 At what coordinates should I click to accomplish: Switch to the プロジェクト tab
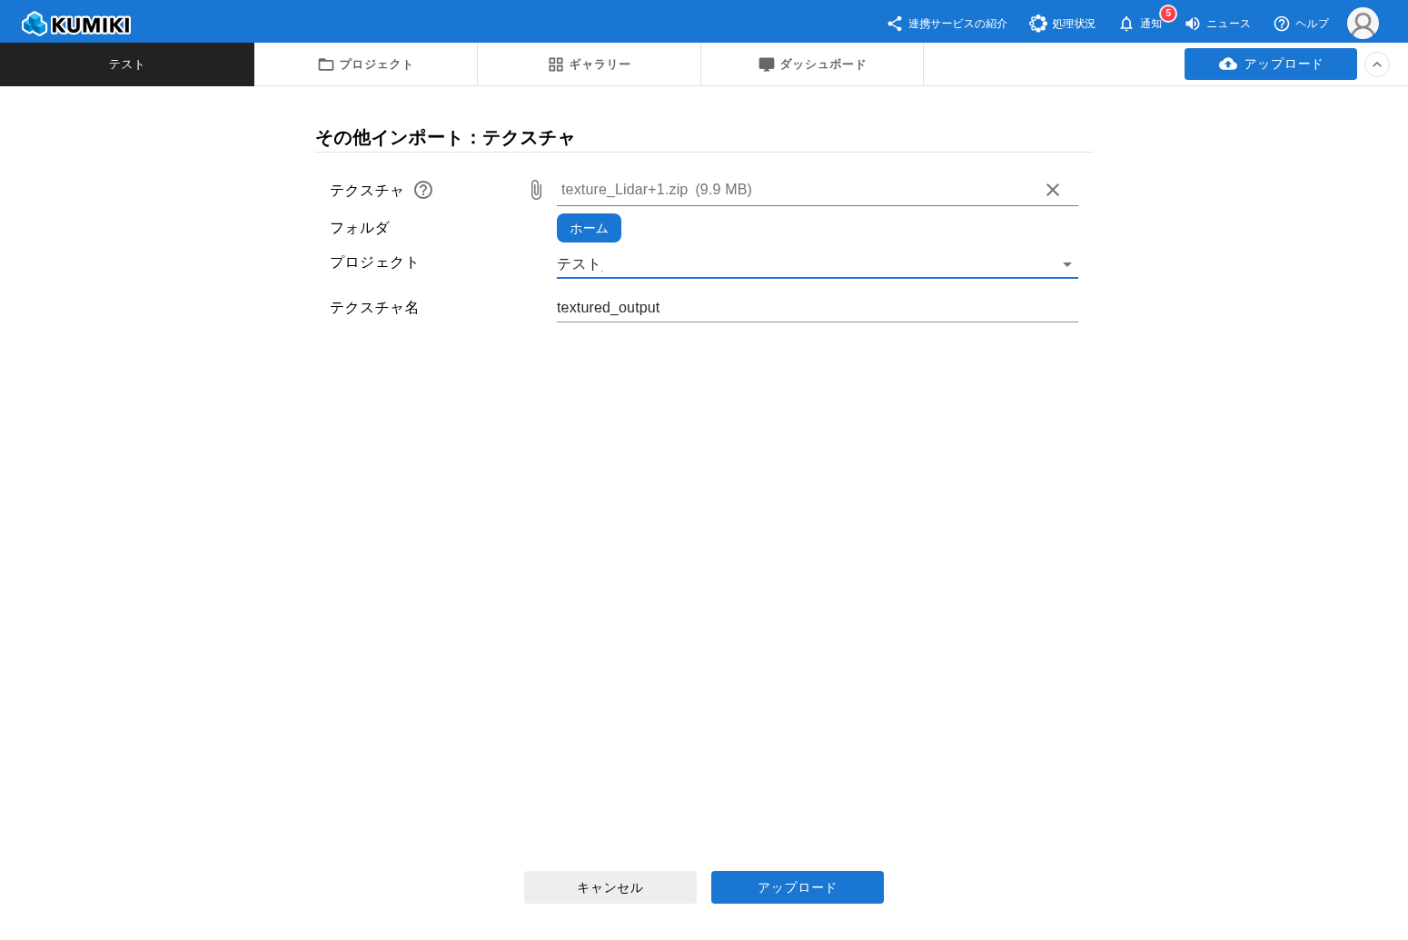[x=365, y=64]
